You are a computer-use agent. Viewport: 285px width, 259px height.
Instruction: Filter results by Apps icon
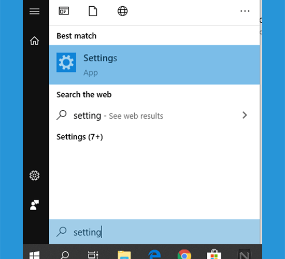click(64, 11)
